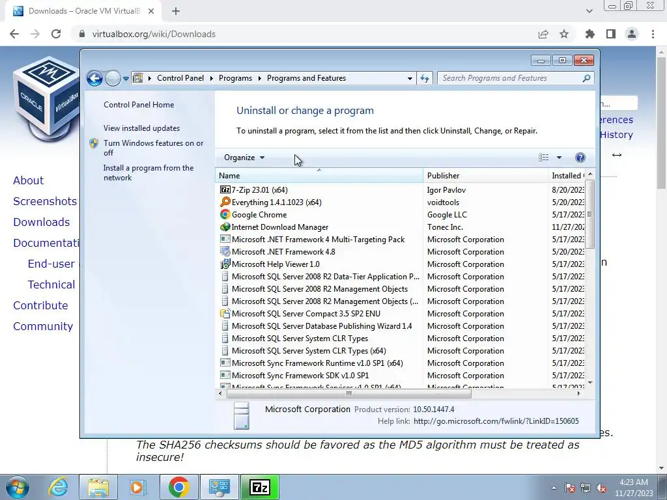
Task: Click the refresh icon beside address bar
Action: (x=425, y=78)
